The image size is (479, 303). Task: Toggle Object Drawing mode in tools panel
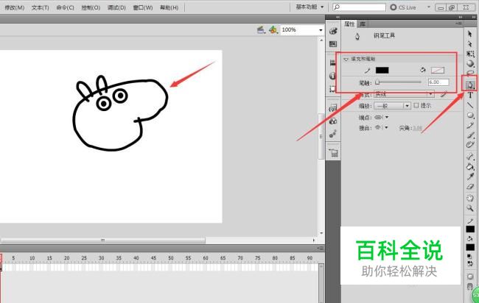pos(470,277)
